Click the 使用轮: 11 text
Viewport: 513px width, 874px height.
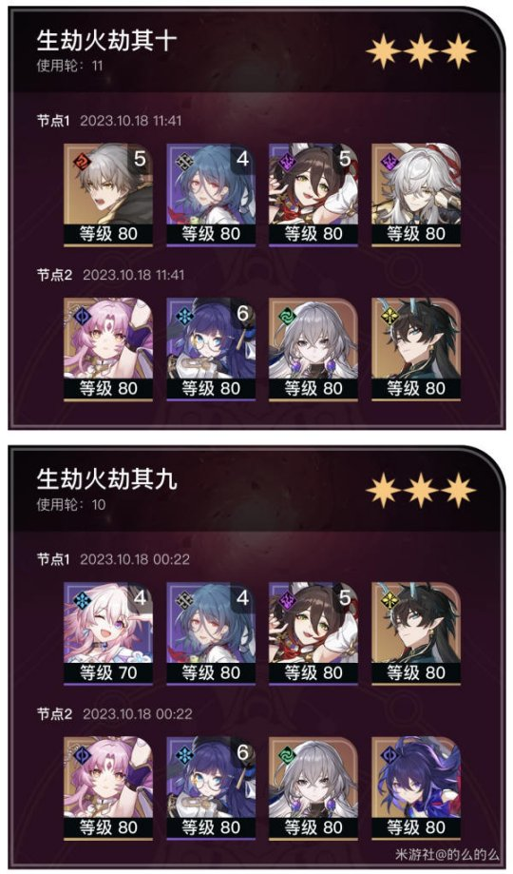pyautogui.click(x=70, y=66)
